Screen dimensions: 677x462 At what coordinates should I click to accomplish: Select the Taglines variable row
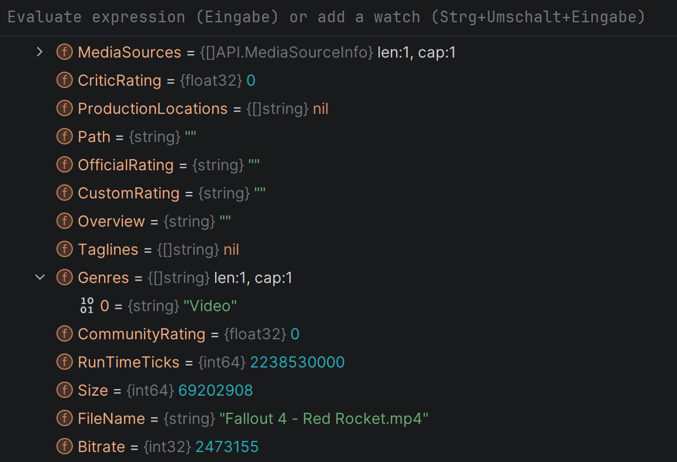[x=338, y=249]
